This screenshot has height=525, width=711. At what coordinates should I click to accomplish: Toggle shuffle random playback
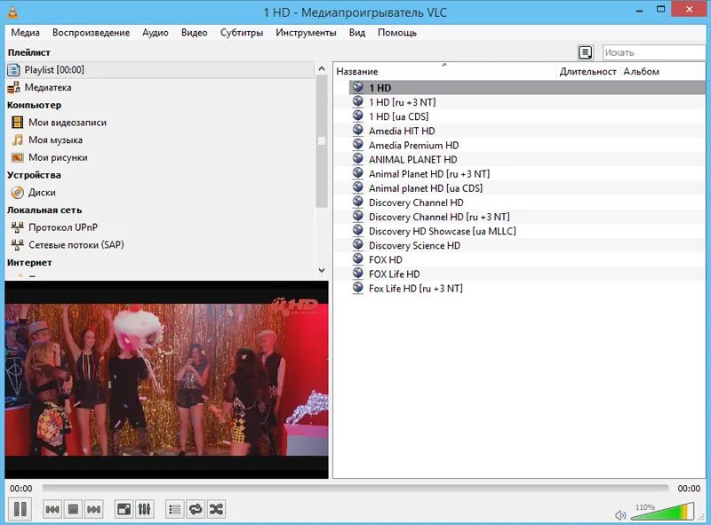coord(216,509)
